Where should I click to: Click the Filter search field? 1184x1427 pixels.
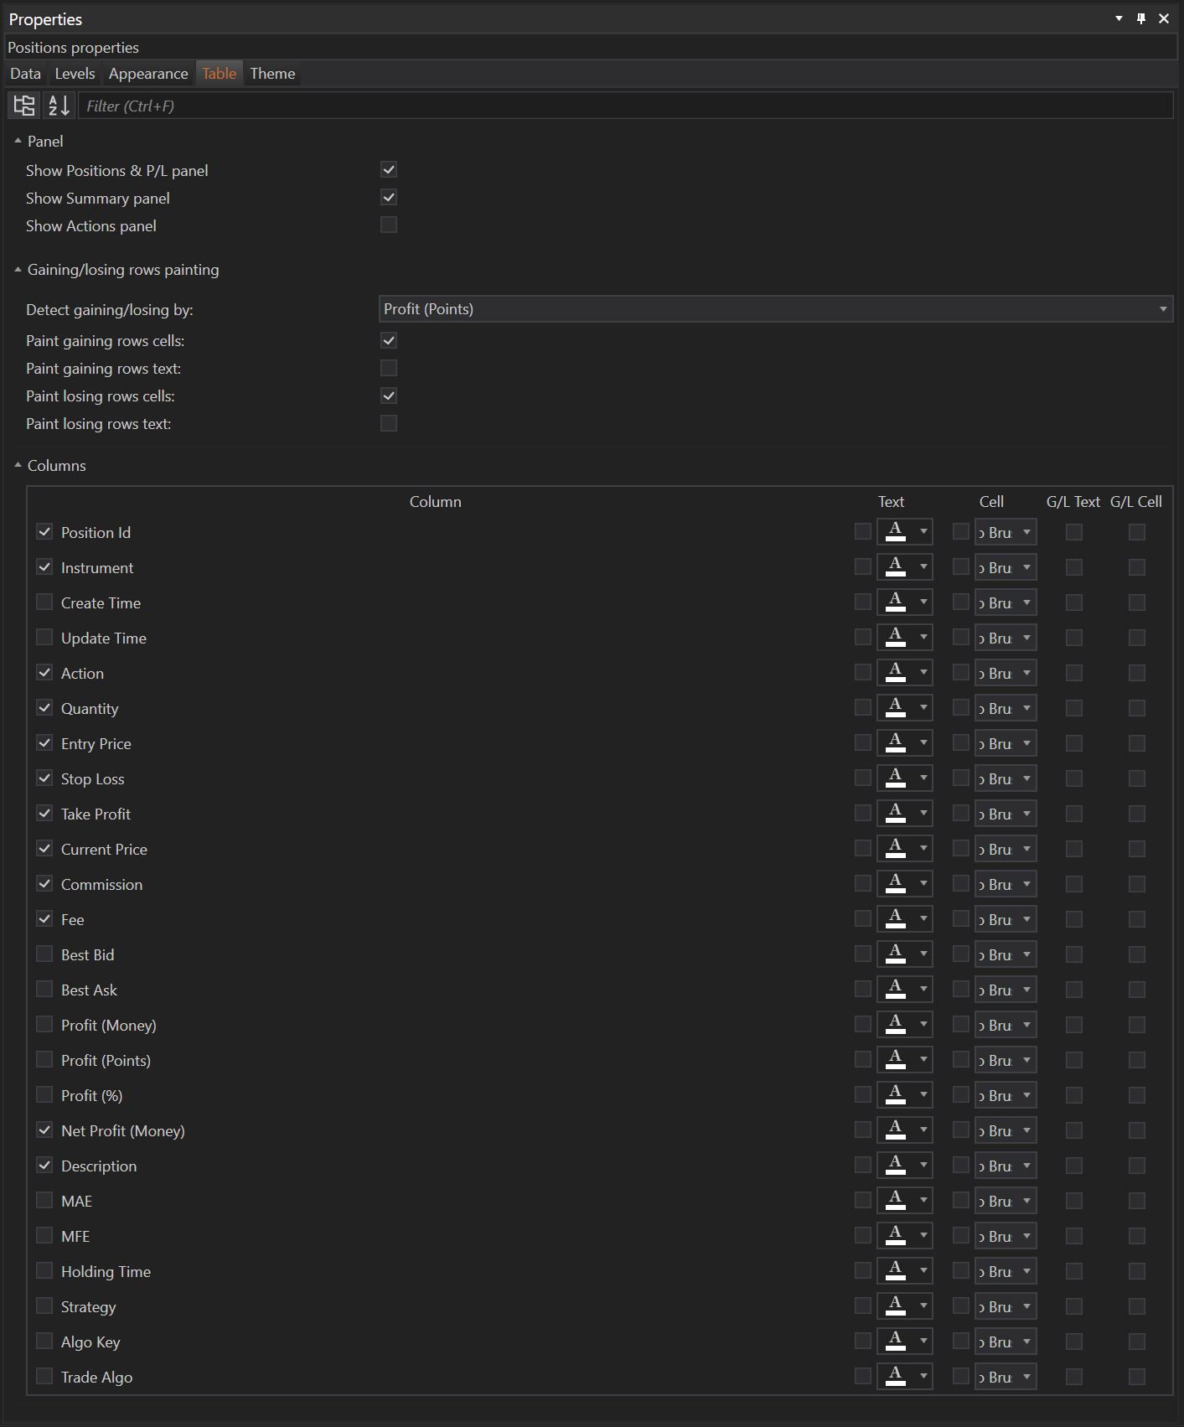coord(624,106)
